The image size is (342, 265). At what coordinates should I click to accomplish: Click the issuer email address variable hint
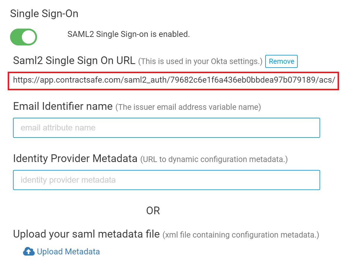coord(188,107)
